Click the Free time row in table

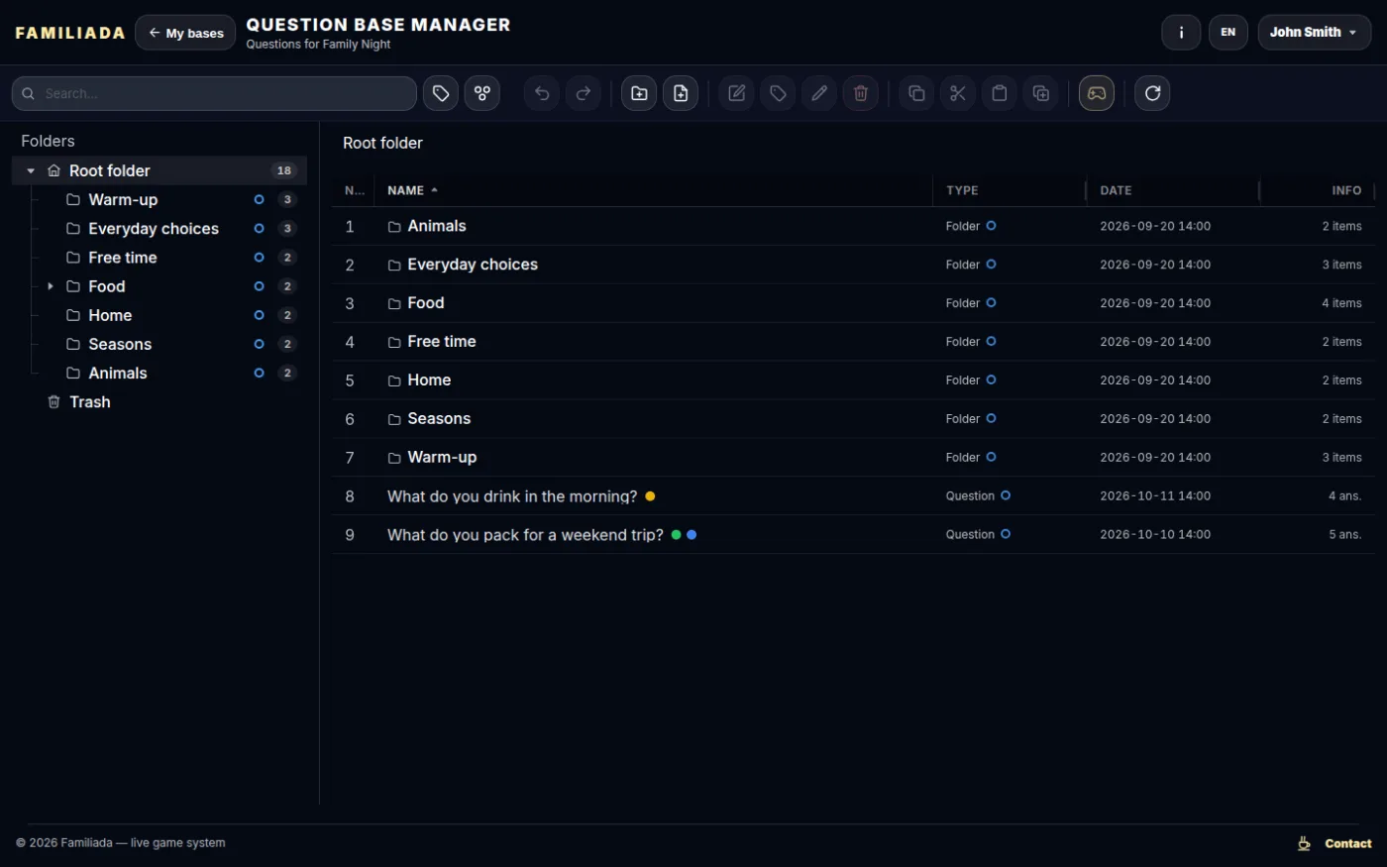(x=853, y=342)
